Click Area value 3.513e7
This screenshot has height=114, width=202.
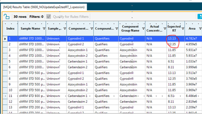click(x=192, y=73)
